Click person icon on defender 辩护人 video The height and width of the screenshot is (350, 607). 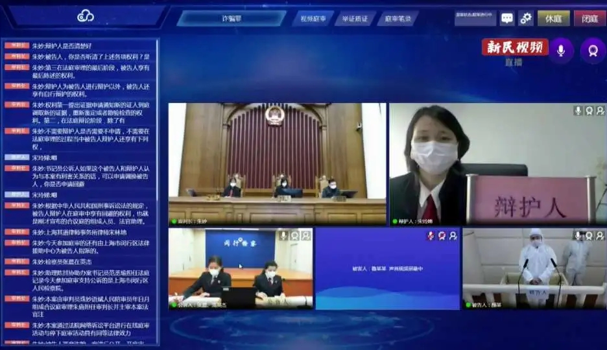point(600,111)
